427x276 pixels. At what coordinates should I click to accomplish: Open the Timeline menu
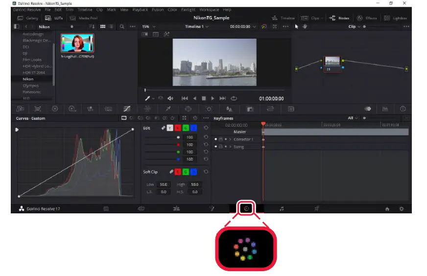[85, 9]
